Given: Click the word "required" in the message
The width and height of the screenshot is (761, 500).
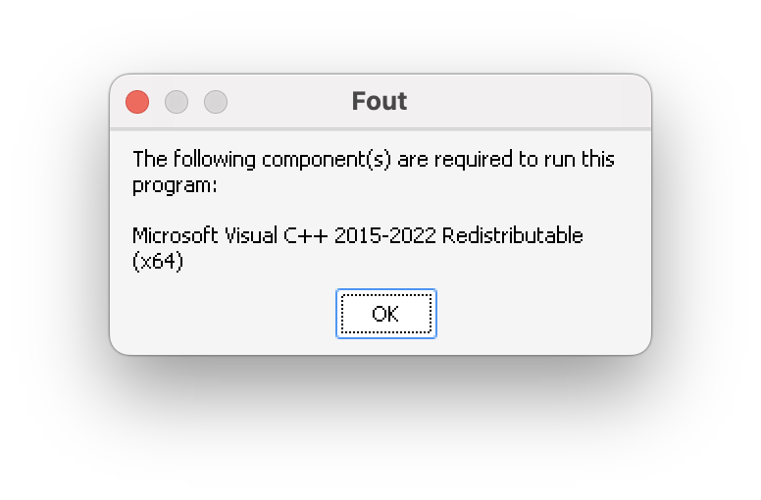Looking at the screenshot, I should [474, 160].
